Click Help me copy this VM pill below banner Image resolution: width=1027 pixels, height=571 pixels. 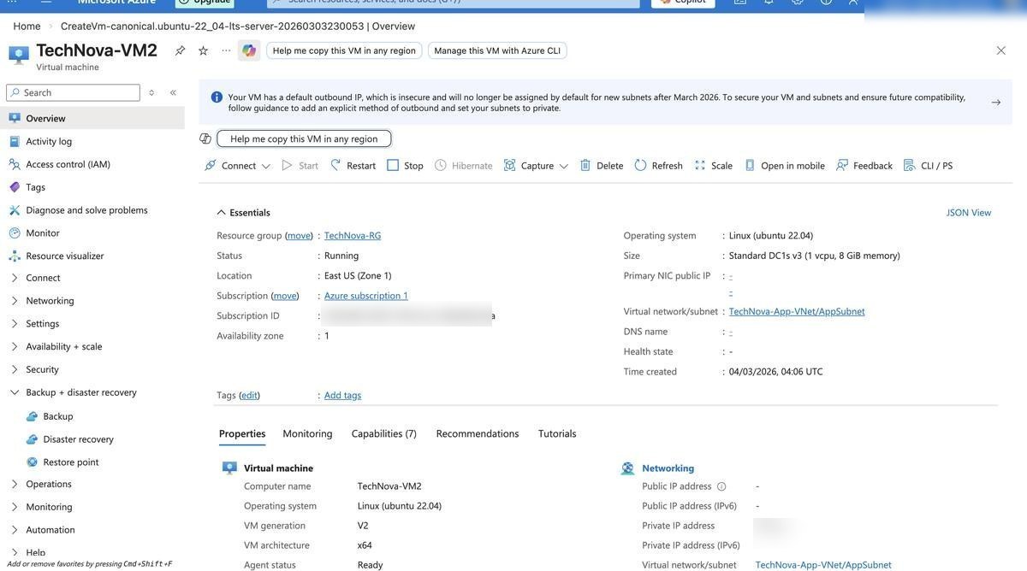pyautogui.click(x=304, y=138)
